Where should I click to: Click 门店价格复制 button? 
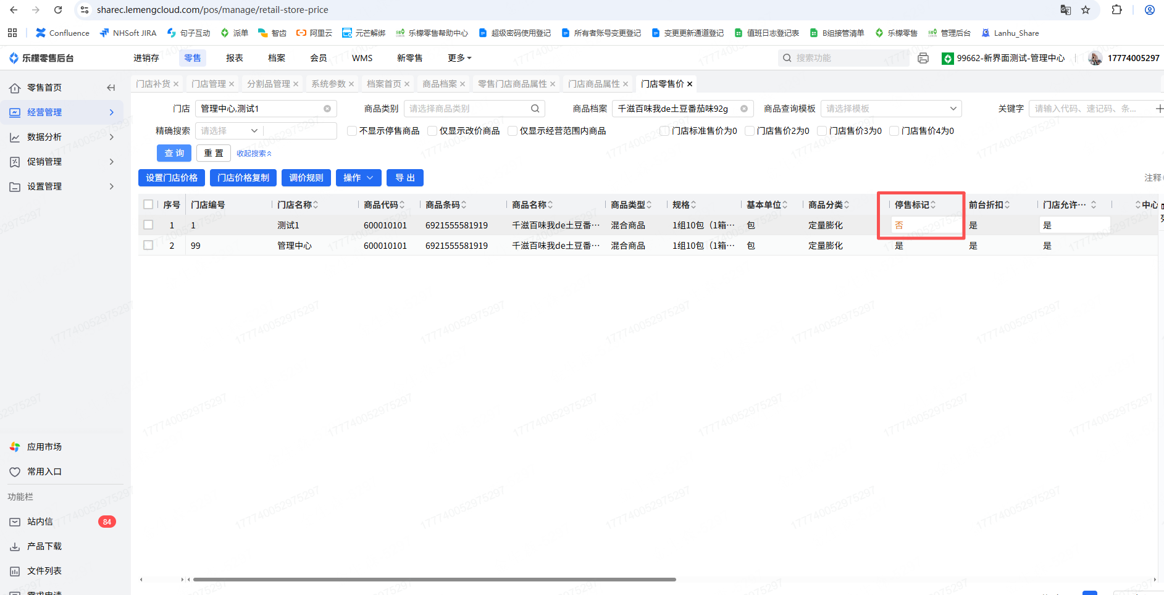(x=243, y=178)
